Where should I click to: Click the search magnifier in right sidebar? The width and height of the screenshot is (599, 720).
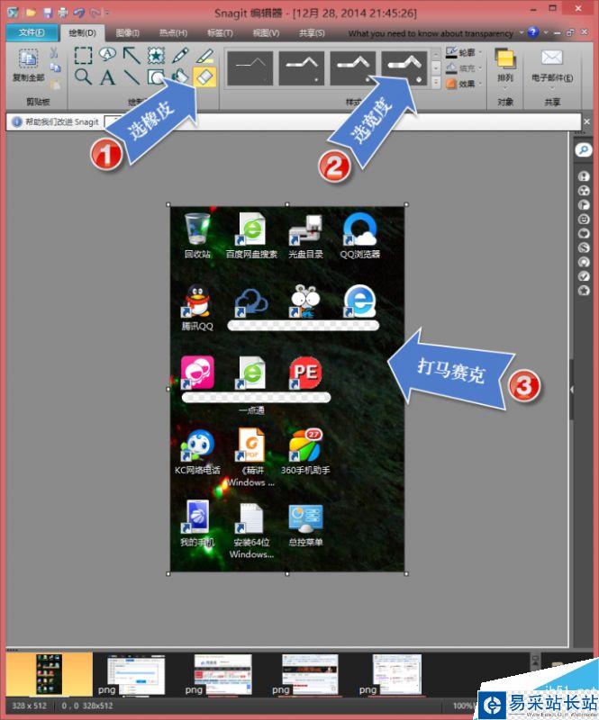584,150
